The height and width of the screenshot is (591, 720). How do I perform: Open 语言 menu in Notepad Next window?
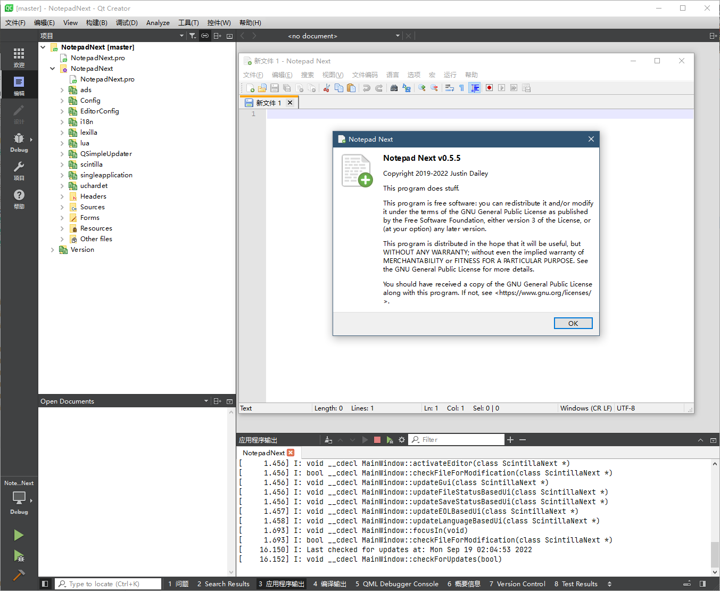[x=393, y=75]
